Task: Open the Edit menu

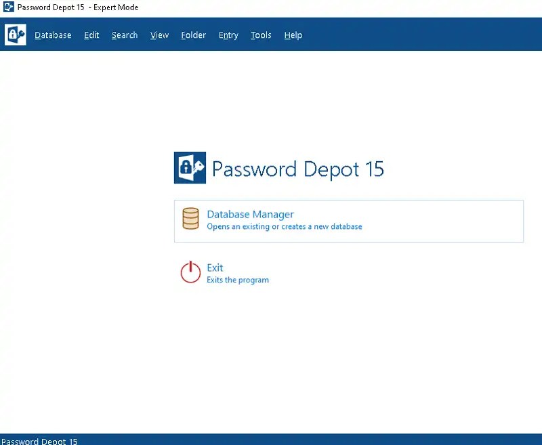Action: pos(91,35)
